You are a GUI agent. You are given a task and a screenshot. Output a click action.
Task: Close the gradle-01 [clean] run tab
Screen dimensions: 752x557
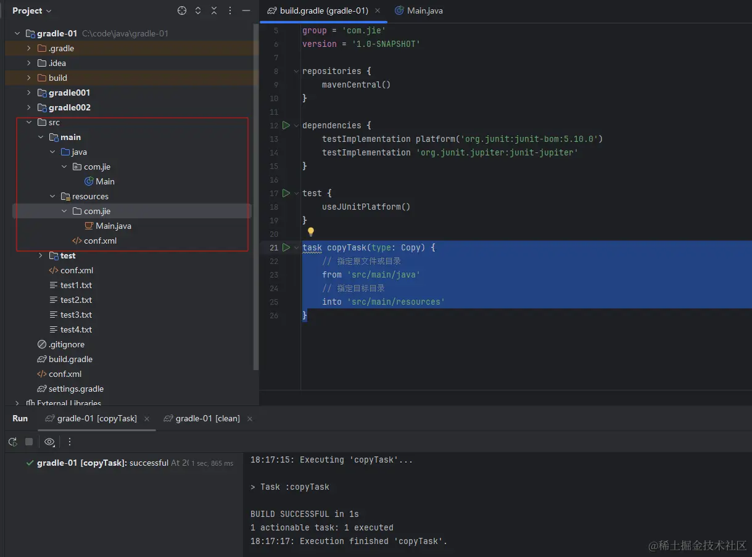tap(250, 419)
